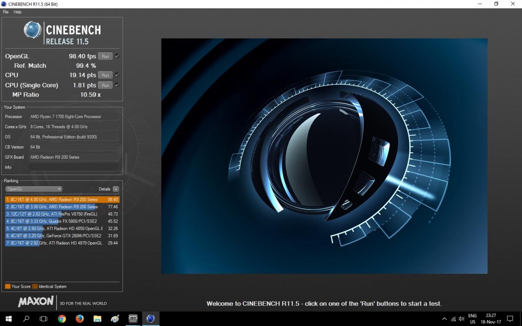The image size is (522, 326).
Task: Click the MAXON logo
Action: pyautogui.click(x=36, y=301)
